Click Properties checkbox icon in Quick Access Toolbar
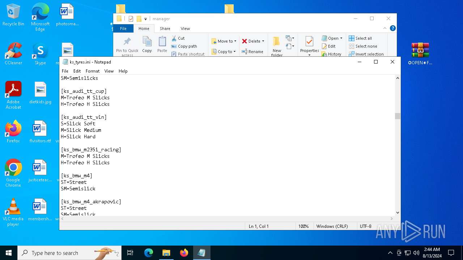This screenshot has height=260, width=463. click(131, 19)
